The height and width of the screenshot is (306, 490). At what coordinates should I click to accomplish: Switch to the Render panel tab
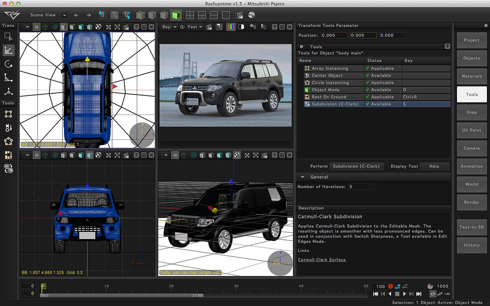471,202
